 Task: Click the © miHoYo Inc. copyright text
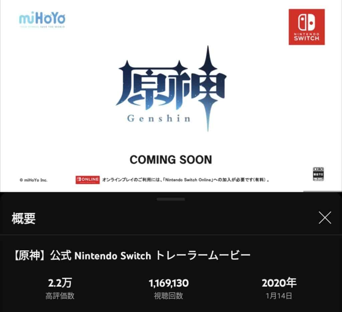(33, 180)
